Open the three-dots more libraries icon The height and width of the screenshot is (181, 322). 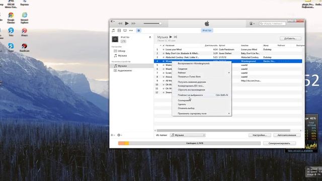(x=131, y=30)
